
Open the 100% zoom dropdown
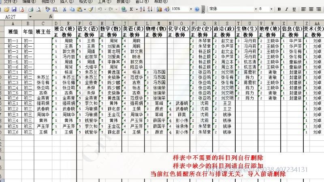(191, 9)
